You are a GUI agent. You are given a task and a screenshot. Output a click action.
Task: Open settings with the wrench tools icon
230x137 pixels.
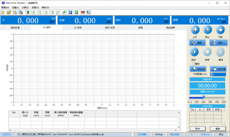point(3,12)
